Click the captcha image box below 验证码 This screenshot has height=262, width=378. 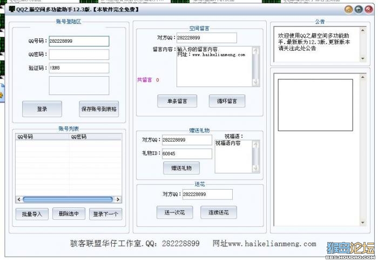coord(79,86)
